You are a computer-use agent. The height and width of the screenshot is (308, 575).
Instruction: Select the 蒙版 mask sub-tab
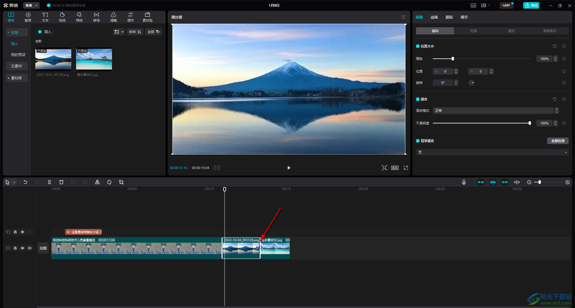(x=512, y=31)
